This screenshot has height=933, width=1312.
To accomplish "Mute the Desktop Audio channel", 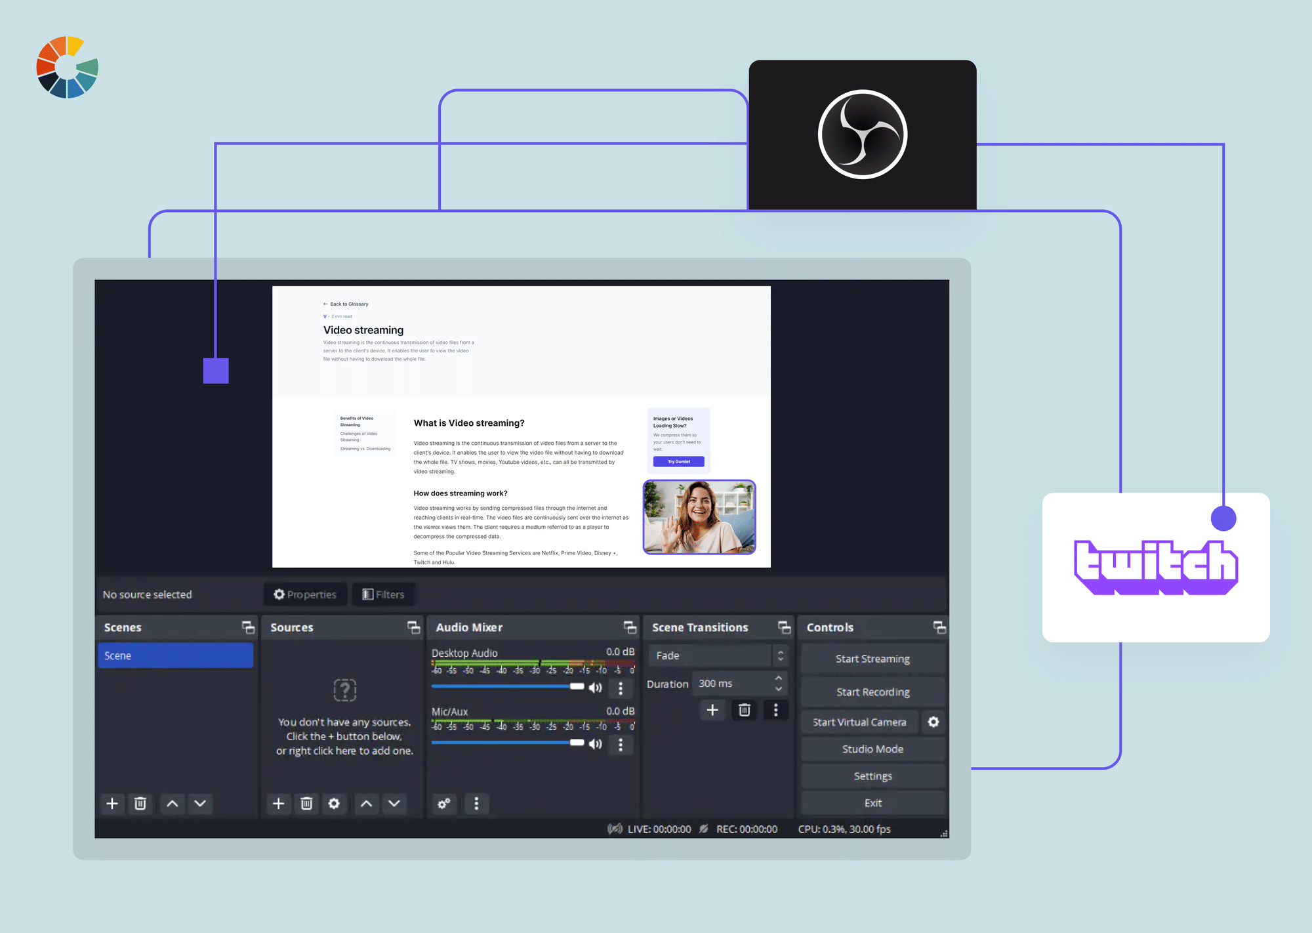I will [x=596, y=687].
